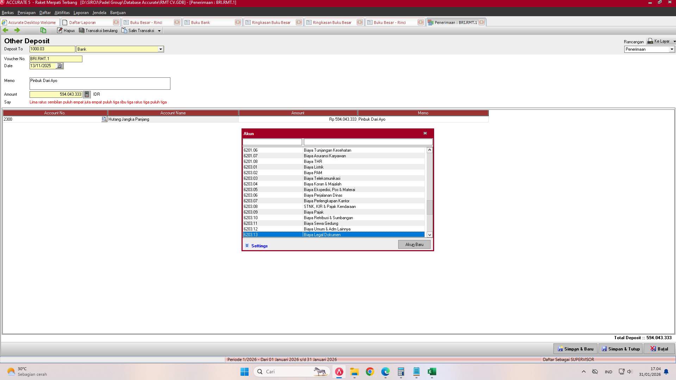
Task: Click the Ke Layar printer icon
Action: [x=649, y=41]
